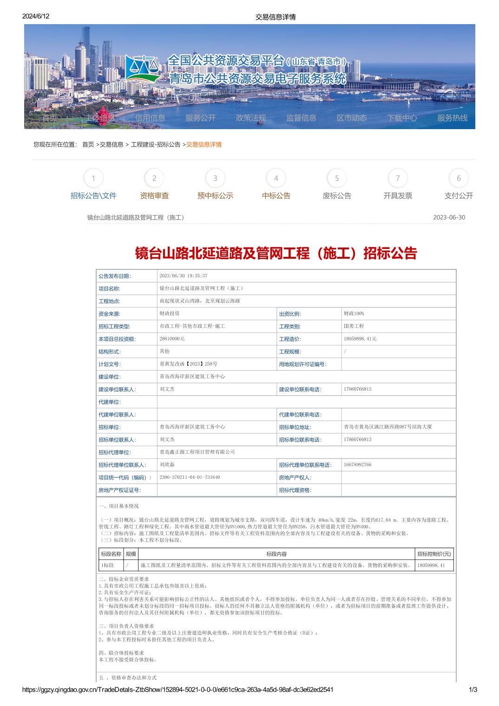This screenshot has height=706, width=499.
Task: Select 监督信息 in the navigation bar
Action: pyautogui.click(x=301, y=118)
